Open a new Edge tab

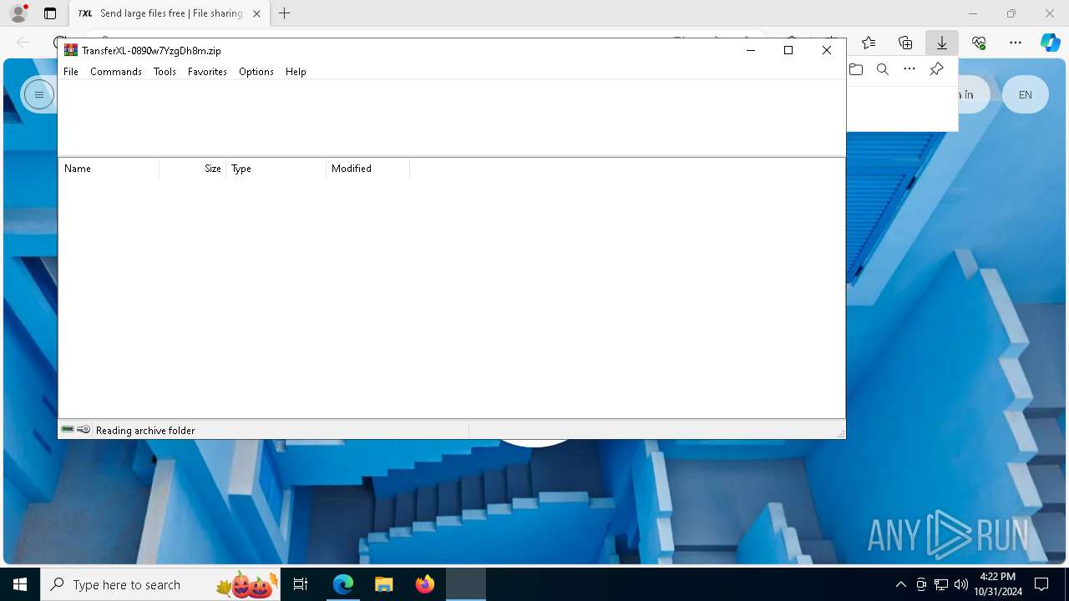[285, 13]
